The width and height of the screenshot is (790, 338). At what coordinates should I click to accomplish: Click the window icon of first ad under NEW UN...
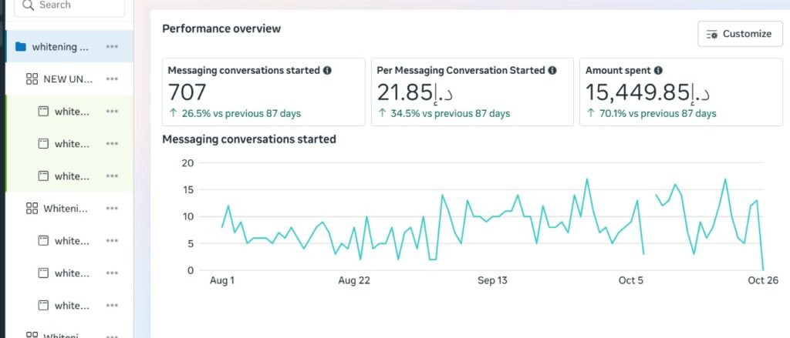tap(44, 112)
